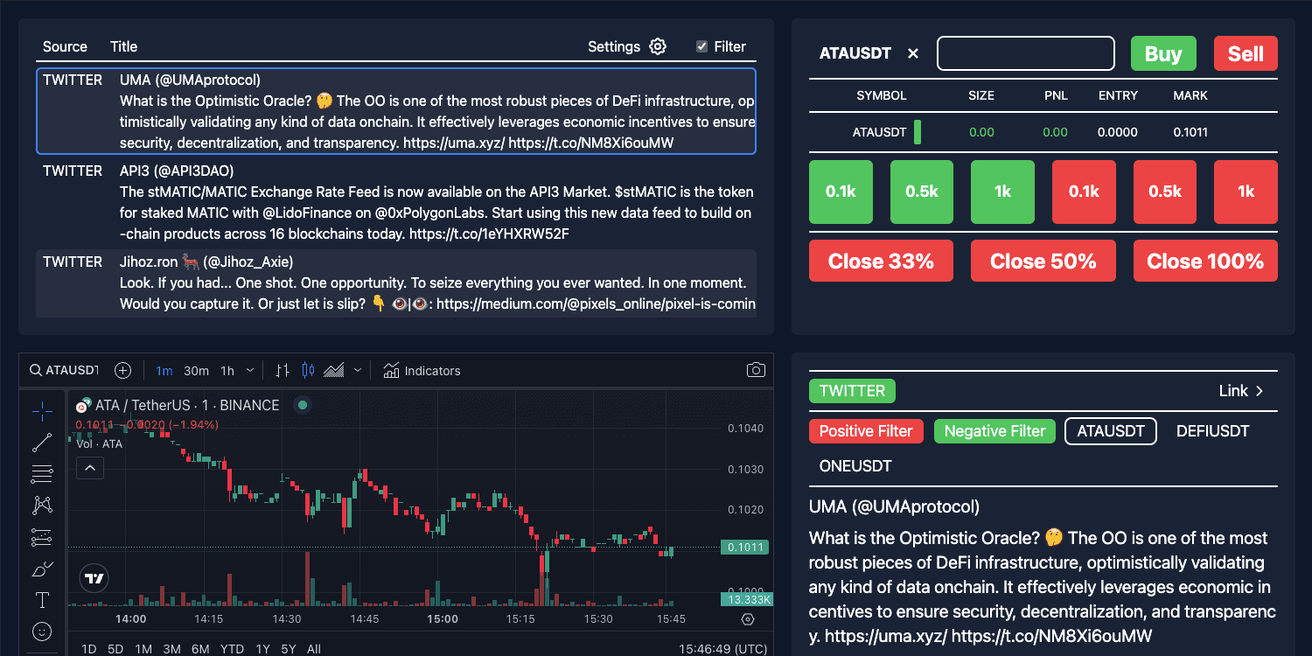This screenshot has width=1312, height=656.
Task: Set chart range to 1M
Action: pyautogui.click(x=143, y=649)
